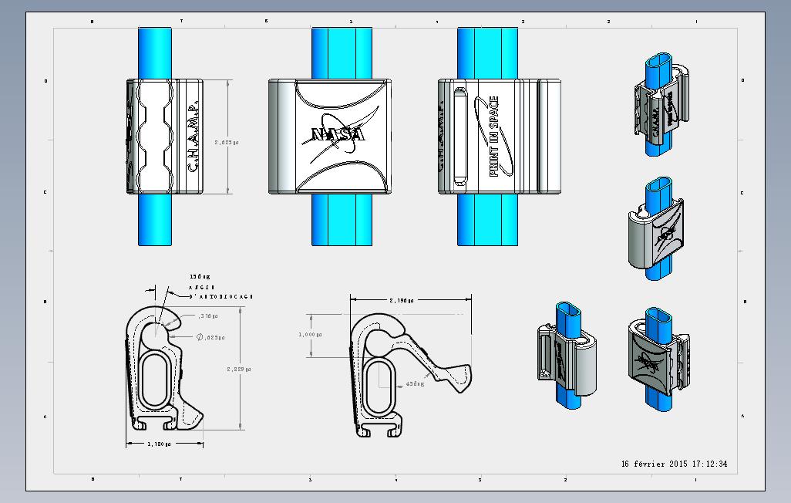Viewport: 791px width, 503px height.
Task: Select the bottom-right dark isometric clamp view
Action: pyautogui.click(x=659, y=359)
